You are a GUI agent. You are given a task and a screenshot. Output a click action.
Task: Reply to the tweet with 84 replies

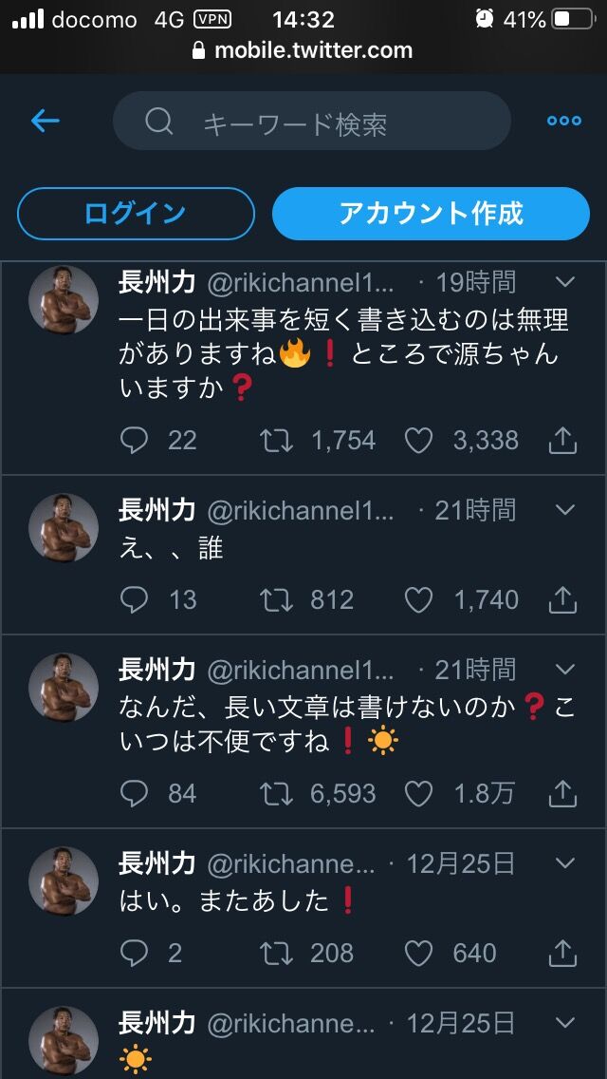click(x=134, y=793)
